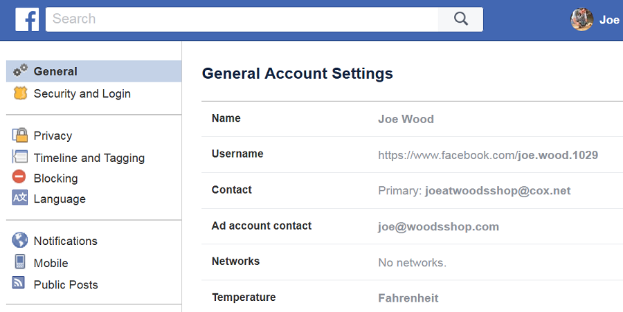This screenshot has height=312, width=623.
Task: Edit the Temperature Fahrenheit setting
Action: click(408, 298)
